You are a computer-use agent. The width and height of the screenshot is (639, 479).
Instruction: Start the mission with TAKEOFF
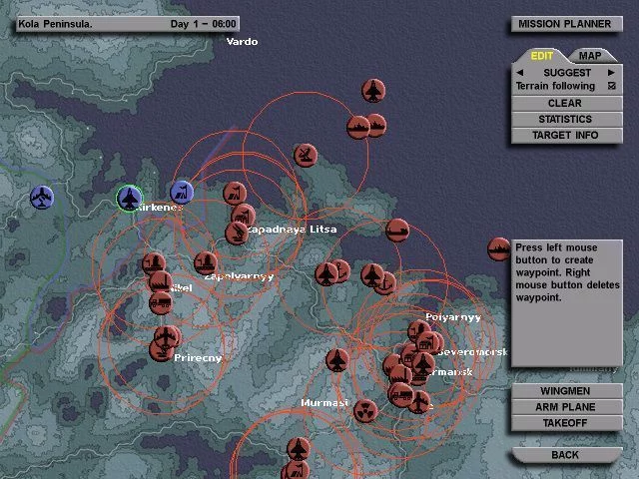click(567, 423)
